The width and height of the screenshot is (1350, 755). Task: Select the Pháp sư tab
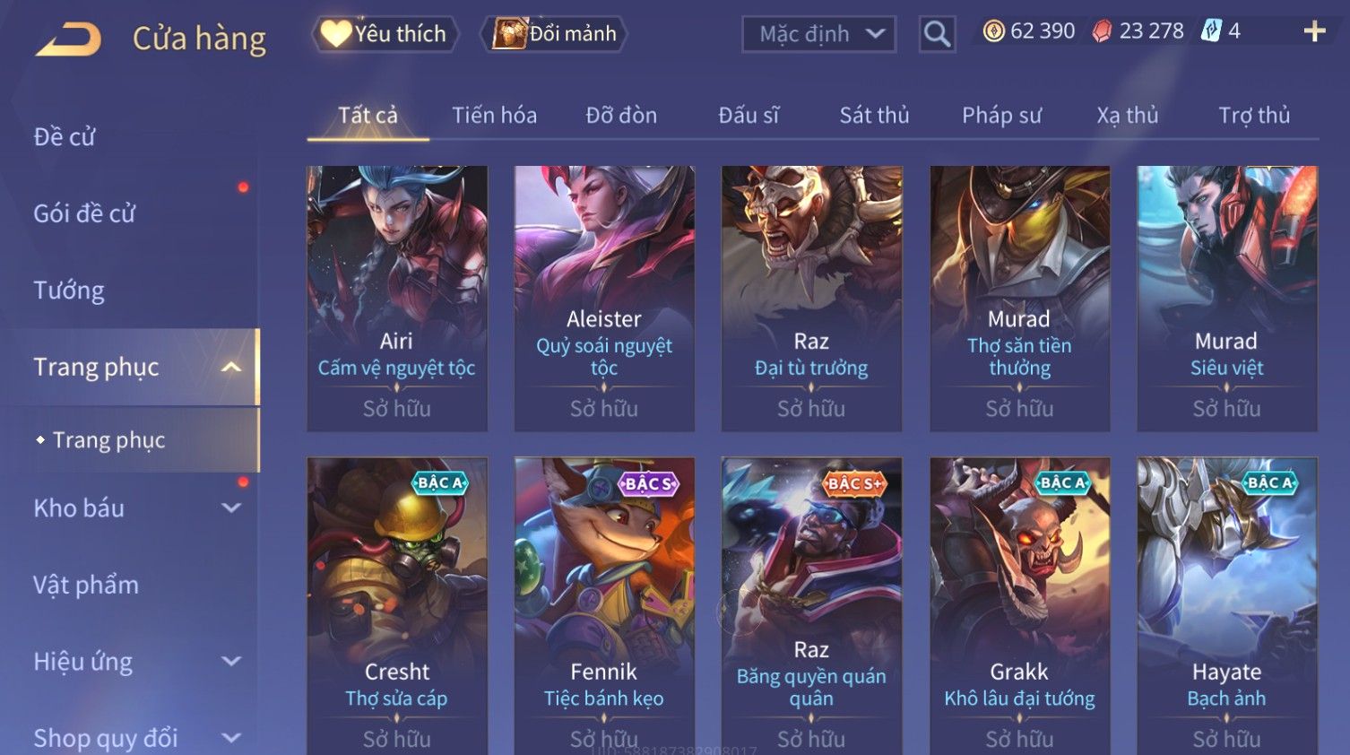(1001, 115)
